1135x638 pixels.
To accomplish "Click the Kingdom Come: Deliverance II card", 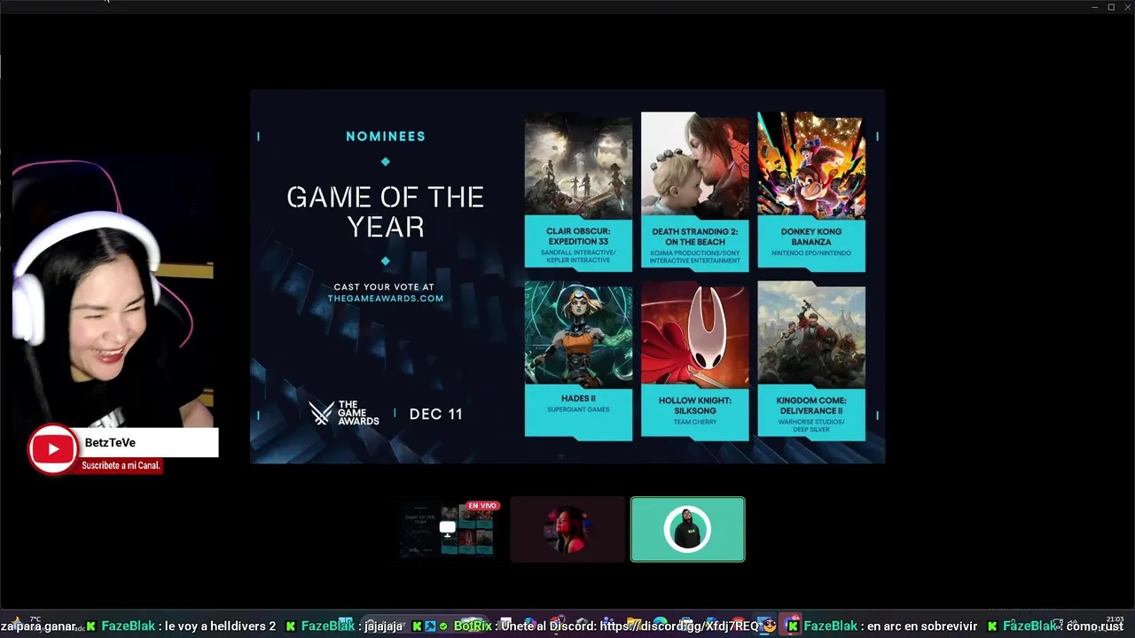I will click(811, 360).
